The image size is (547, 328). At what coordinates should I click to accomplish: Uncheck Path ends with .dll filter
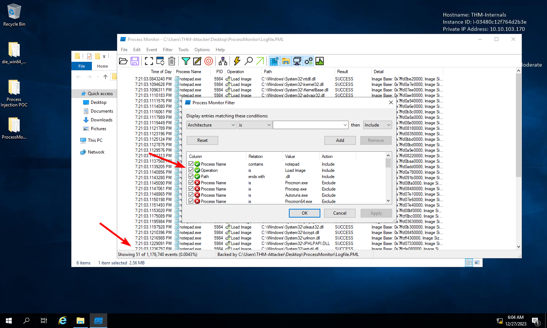point(191,176)
